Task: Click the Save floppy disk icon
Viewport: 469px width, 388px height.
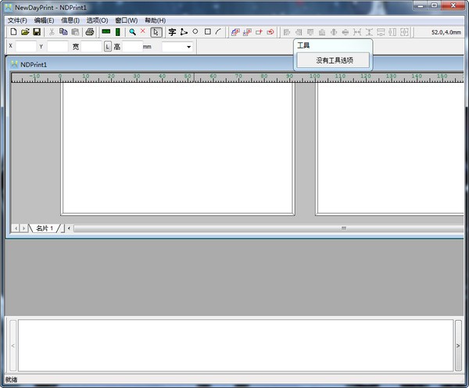Action: point(37,32)
